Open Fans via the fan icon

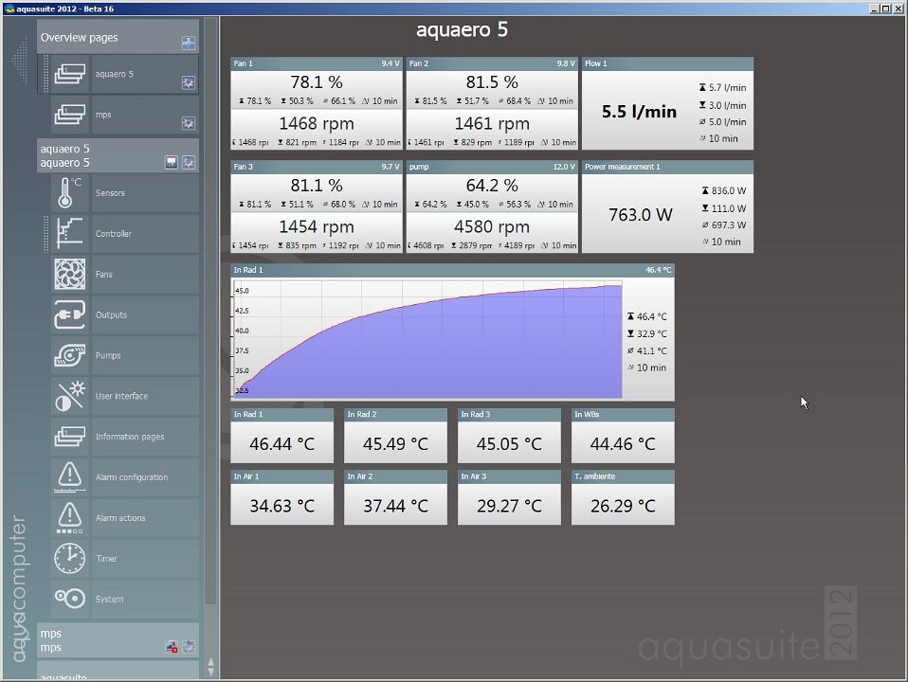point(69,274)
